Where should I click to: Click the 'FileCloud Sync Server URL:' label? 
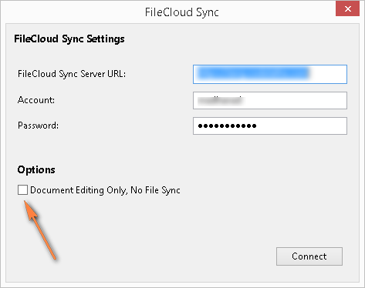(72, 74)
